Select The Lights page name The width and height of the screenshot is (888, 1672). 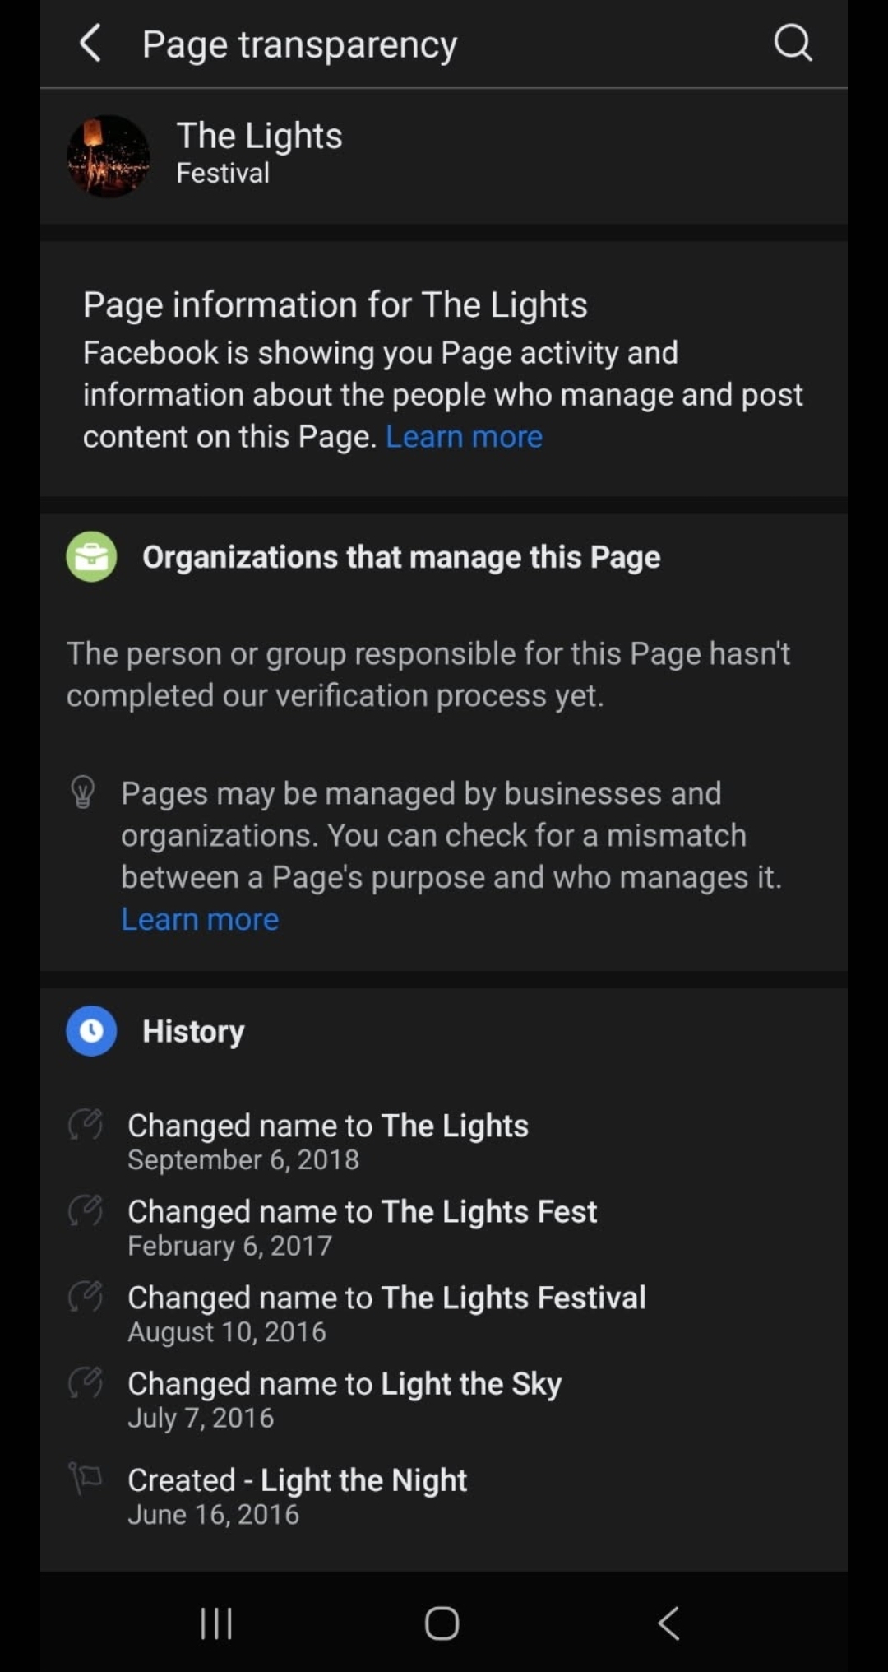coord(259,136)
